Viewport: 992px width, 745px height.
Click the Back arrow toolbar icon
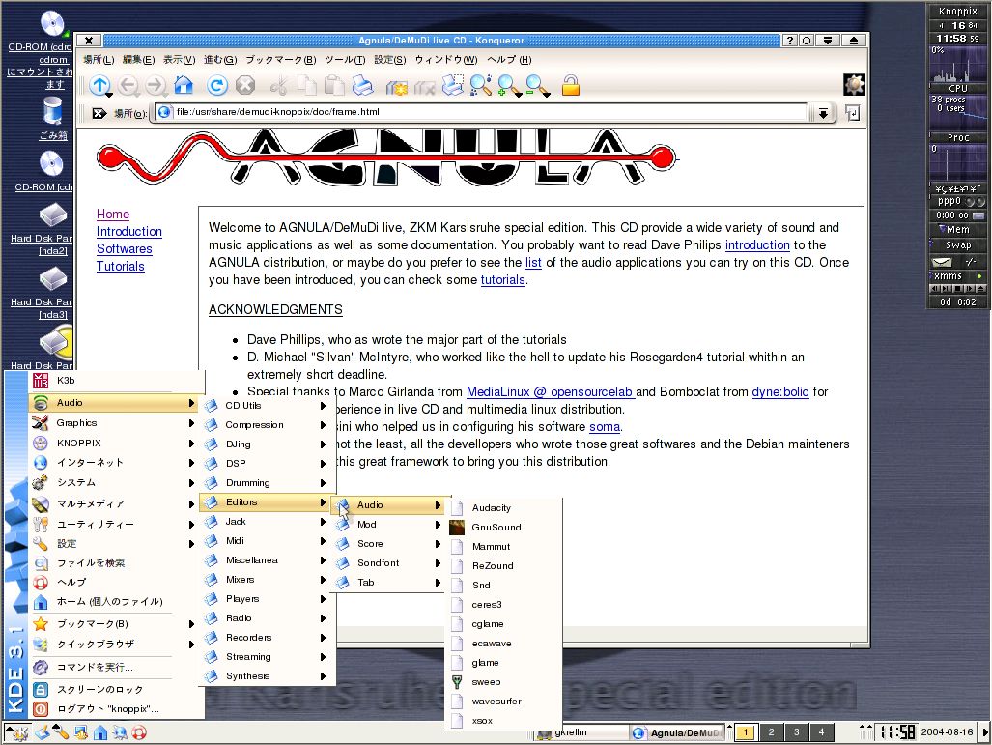coord(128,85)
